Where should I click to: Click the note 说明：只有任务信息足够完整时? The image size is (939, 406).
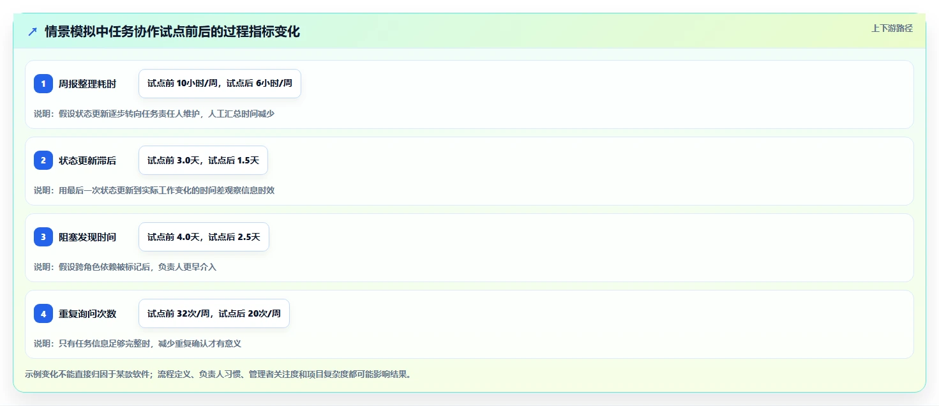137,343
